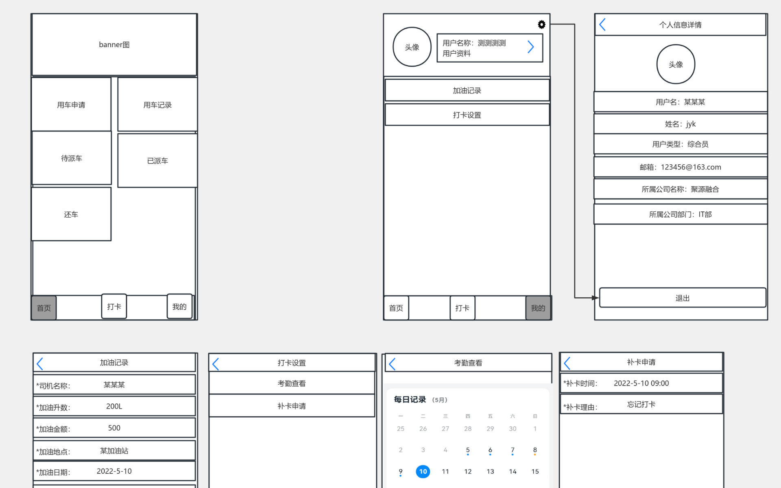Viewport: 781px width, 488px height.
Task: Click the settings gear icon on profile screen
Action: (x=541, y=25)
